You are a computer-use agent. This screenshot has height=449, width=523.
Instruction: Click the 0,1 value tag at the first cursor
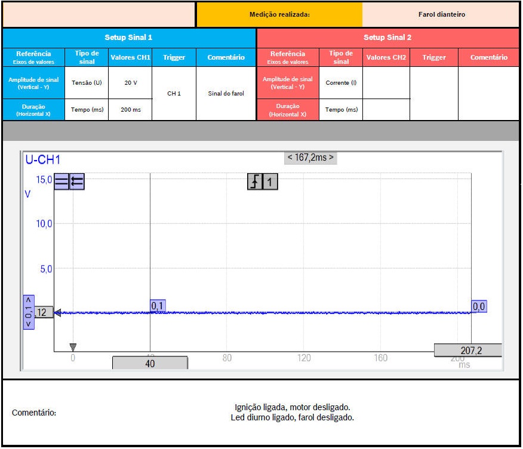(x=158, y=306)
